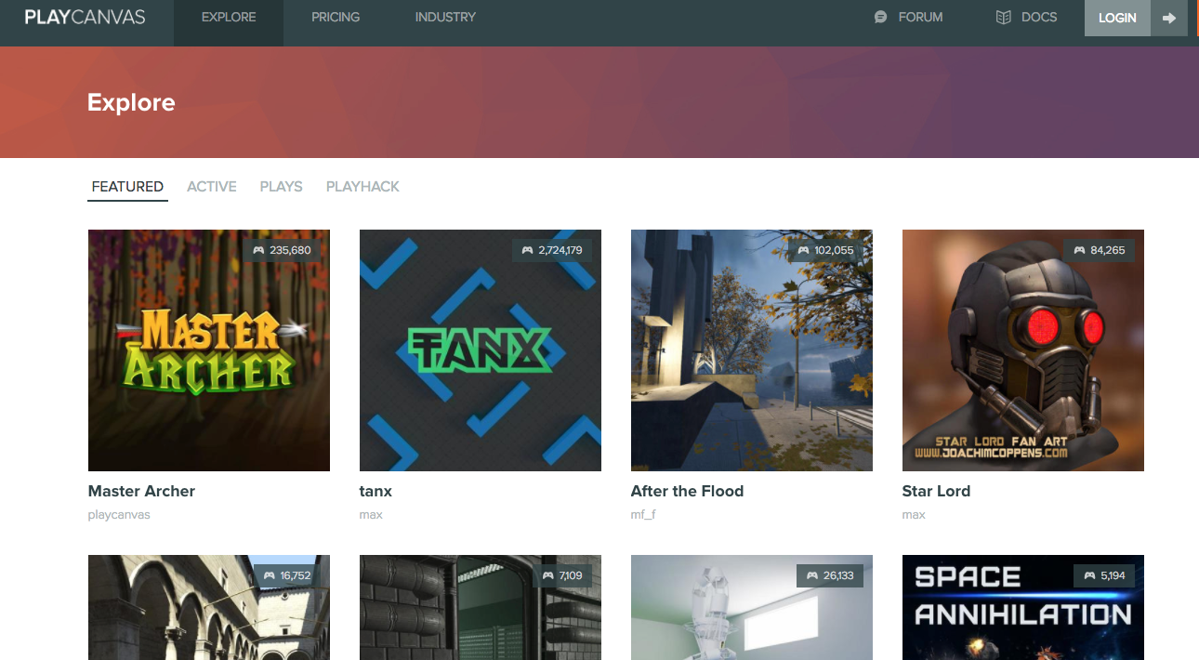1199x660 pixels.
Task: Click the 235,680 play count
Action: click(x=290, y=250)
